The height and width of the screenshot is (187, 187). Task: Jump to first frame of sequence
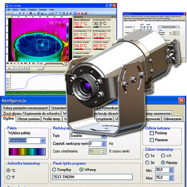click(x=7, y=63)
